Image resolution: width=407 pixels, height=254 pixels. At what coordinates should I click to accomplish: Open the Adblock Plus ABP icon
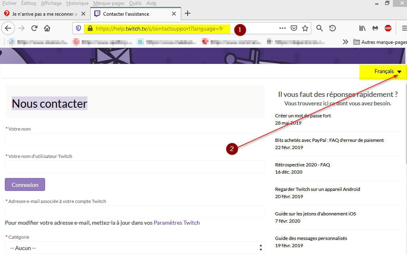pyautogui.click(x=388, y=28)
